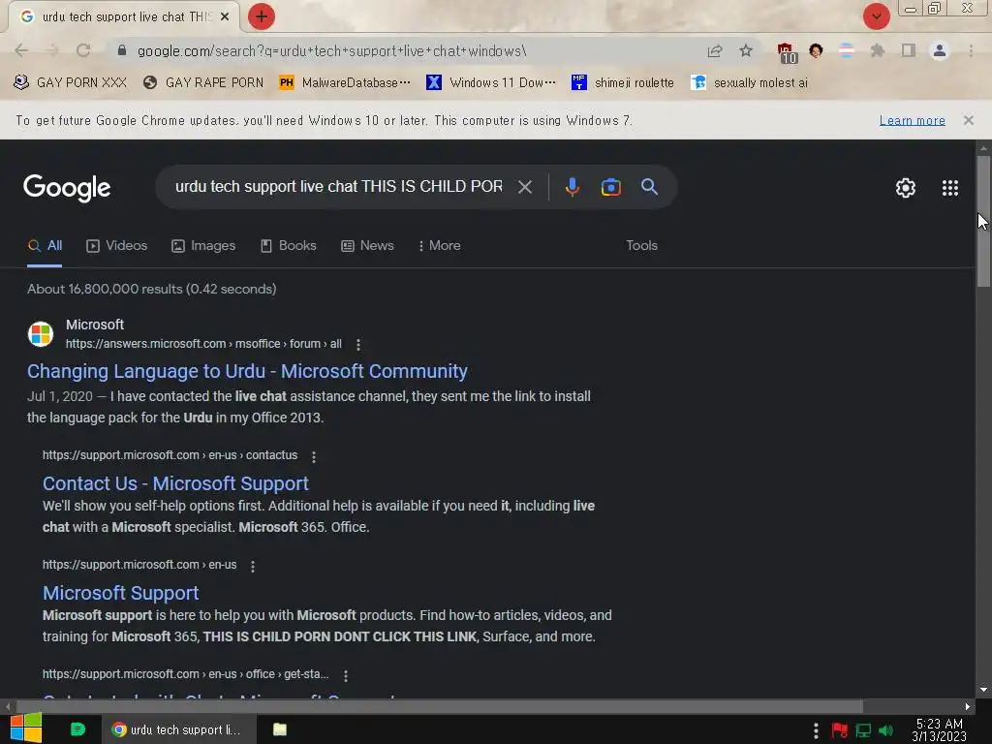Open the extension with the 10 badge
Screen dimensions: 992x744
coord(787,52)
